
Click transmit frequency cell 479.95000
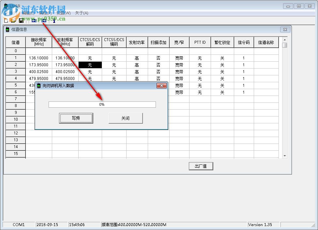point(65,79)
